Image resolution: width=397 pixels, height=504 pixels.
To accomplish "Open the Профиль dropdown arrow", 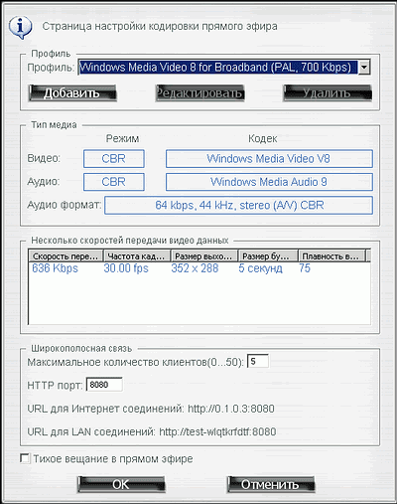I will point(364,68).
